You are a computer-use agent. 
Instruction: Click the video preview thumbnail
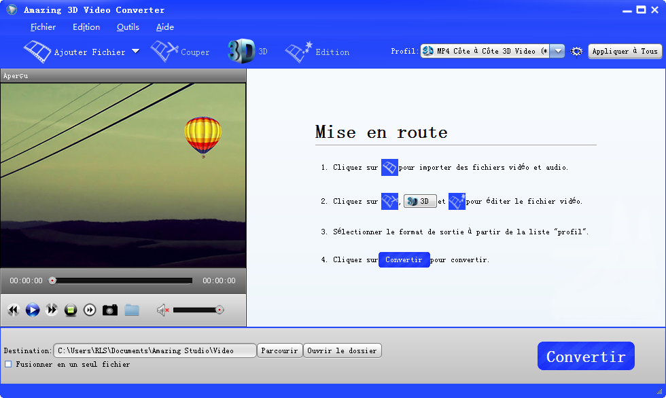(123, 175)
